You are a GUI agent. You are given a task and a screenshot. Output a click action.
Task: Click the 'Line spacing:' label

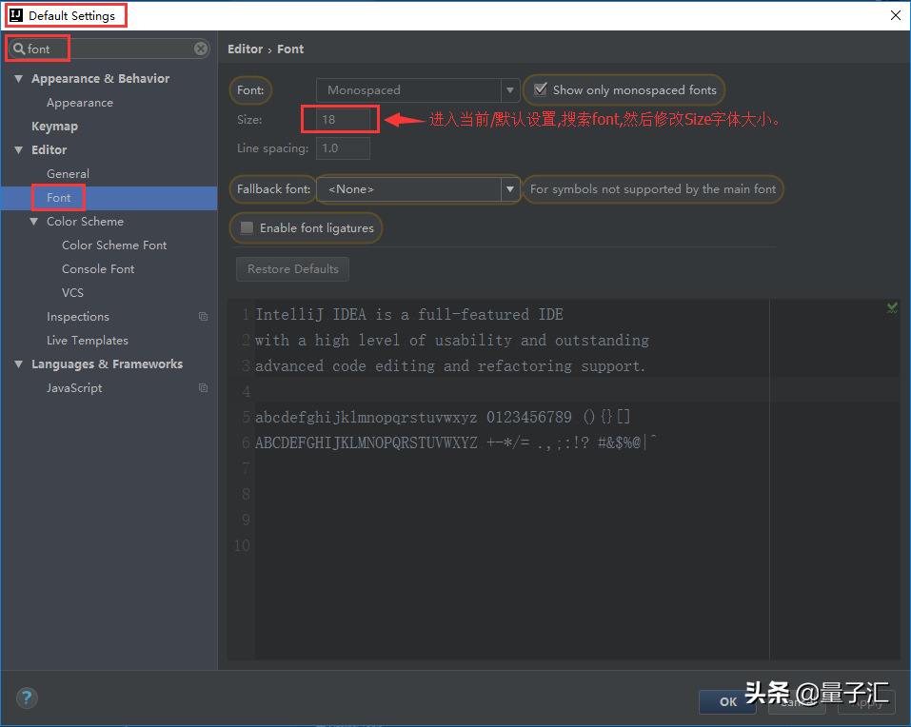[x=272, y=148]
